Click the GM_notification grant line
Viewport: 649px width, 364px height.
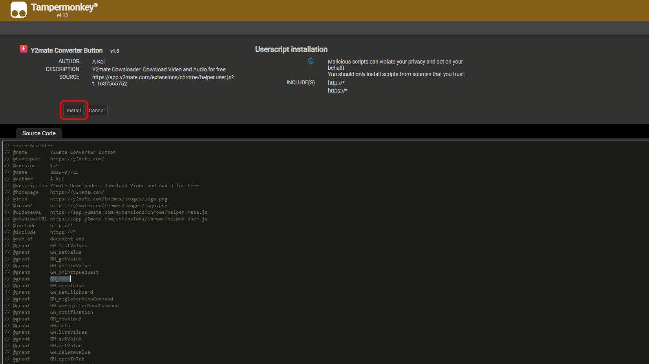tap(49, 312)
